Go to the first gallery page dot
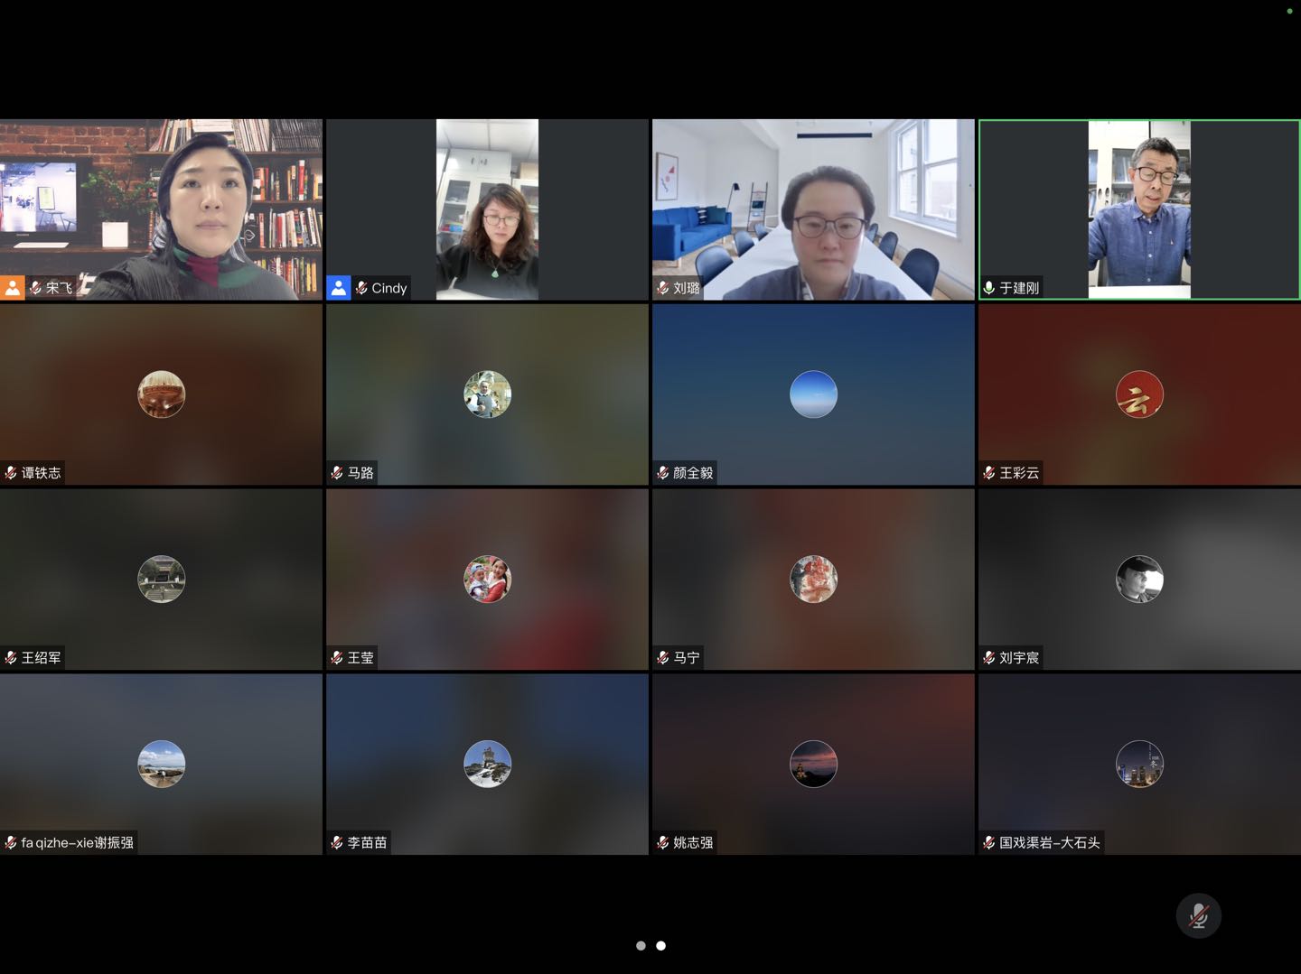 coord(641,946)
